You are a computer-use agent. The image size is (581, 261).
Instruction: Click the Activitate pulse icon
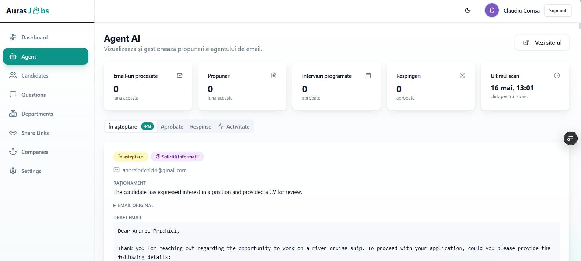click(221, 126)
